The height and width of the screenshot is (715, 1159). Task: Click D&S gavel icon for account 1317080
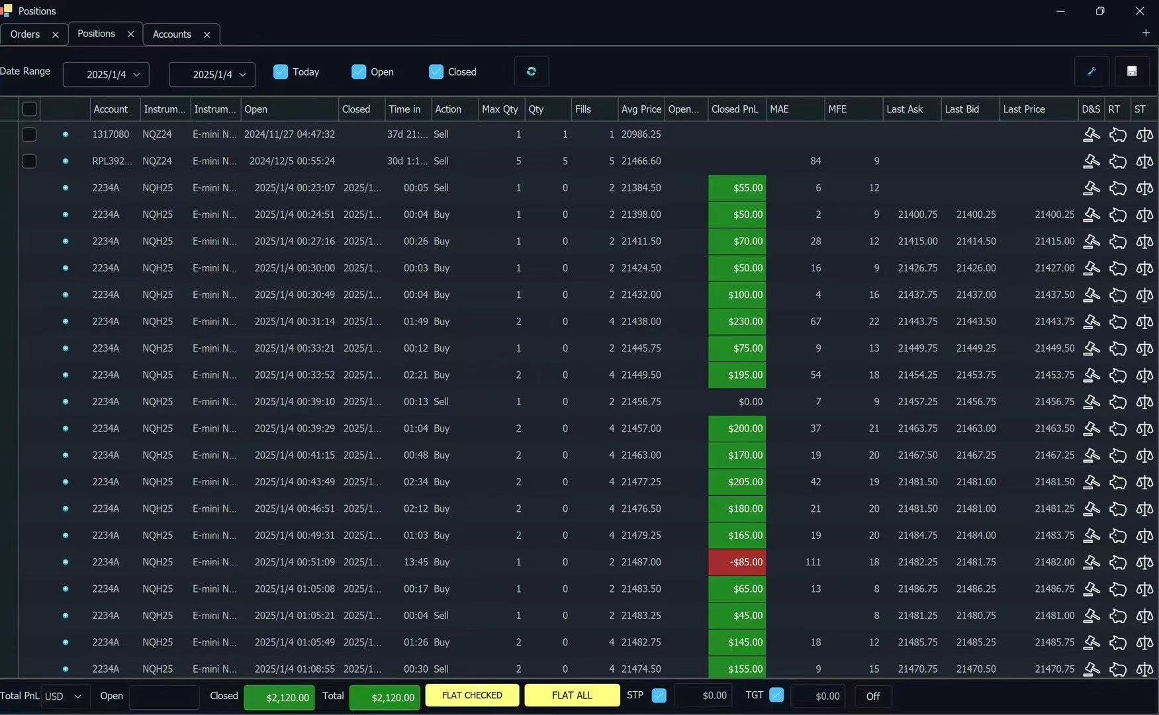(x=1091, y=135)
